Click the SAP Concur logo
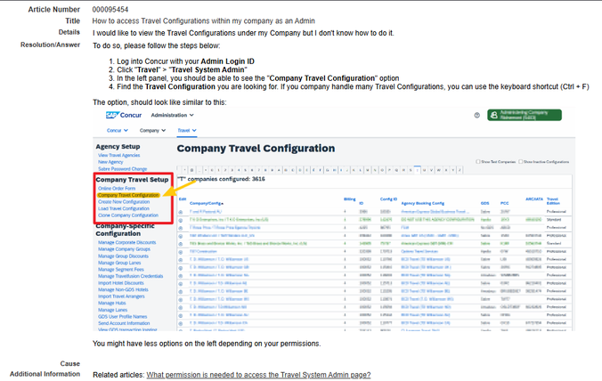This screenshot has width=602, height=381. click(x=124, y=115)
